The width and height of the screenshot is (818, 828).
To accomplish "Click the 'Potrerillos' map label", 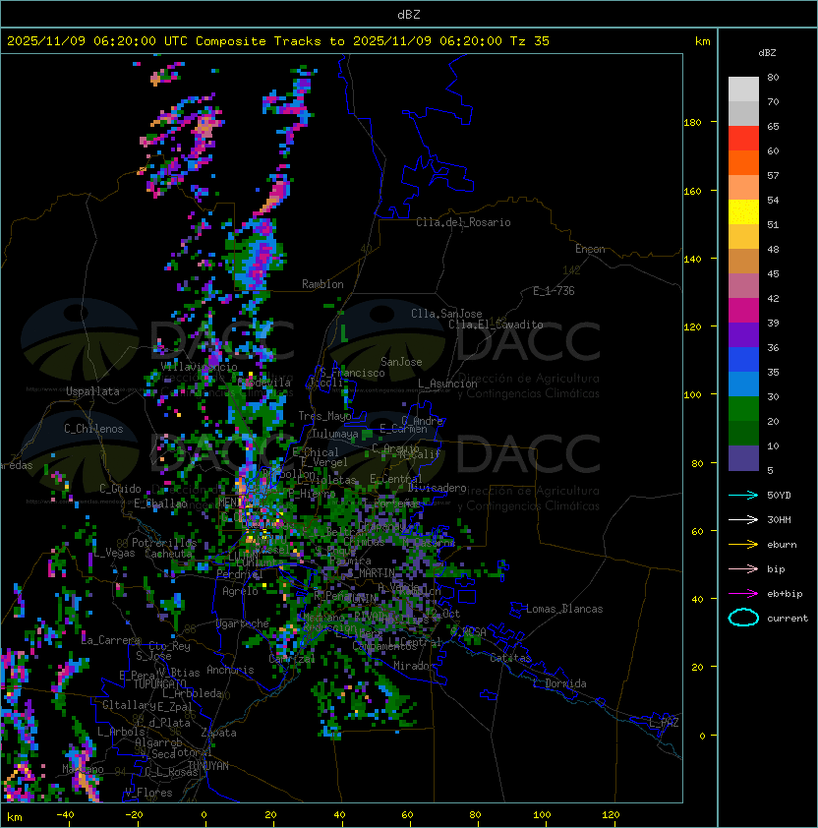I will pyautogui.click(x=164, y=543).
